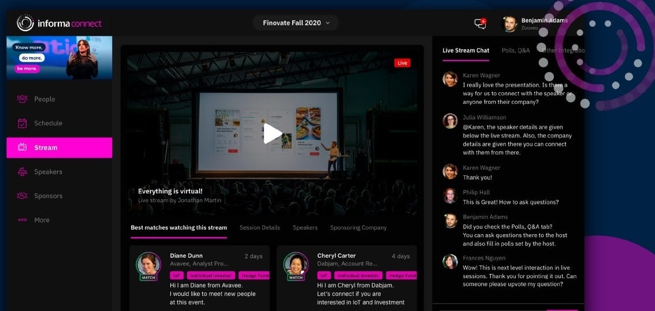The width and height of the screenshot is (655, 311).
Task: Click the More three-dots icon
Action: click(22, 220)
